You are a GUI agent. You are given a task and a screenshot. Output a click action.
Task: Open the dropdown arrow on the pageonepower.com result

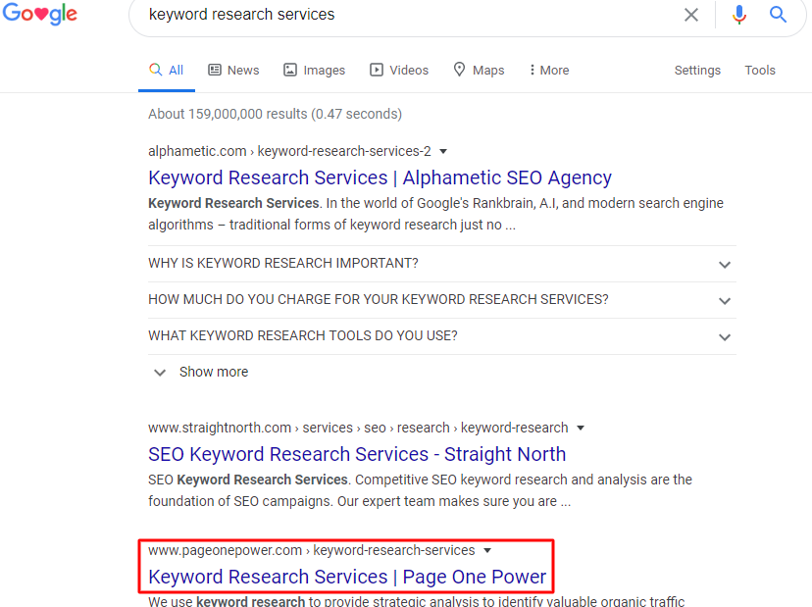point(487,550)
